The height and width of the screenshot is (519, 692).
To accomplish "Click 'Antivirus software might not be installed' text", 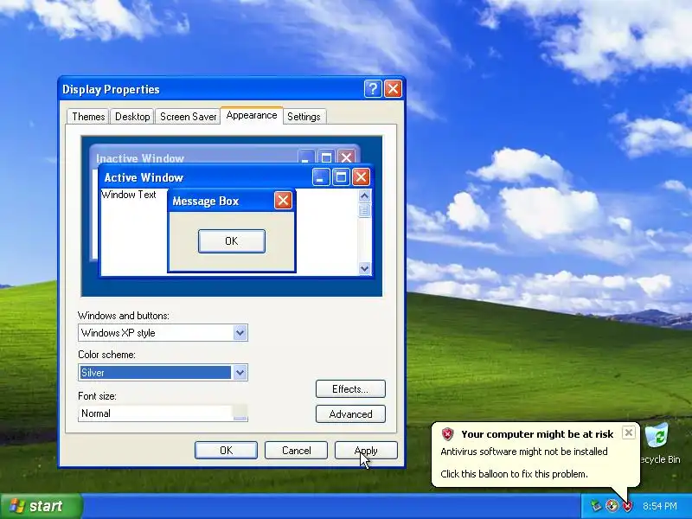I will point(524,452).
